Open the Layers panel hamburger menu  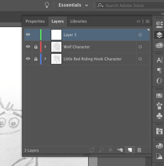pos(148,21)
